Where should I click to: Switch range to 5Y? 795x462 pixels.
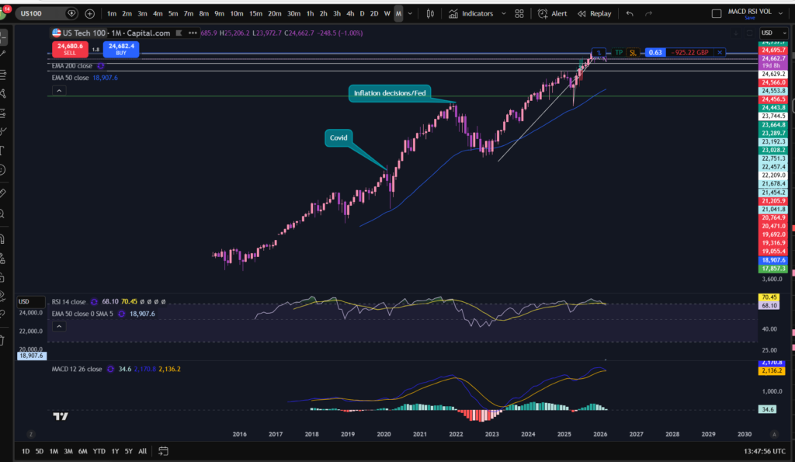(129, 451)
